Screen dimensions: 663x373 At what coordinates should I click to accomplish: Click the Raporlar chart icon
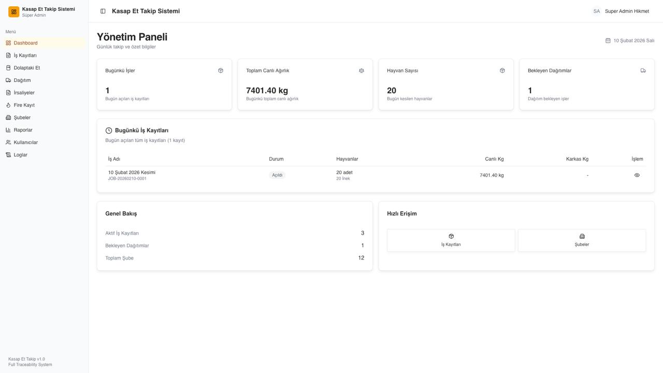8,130
